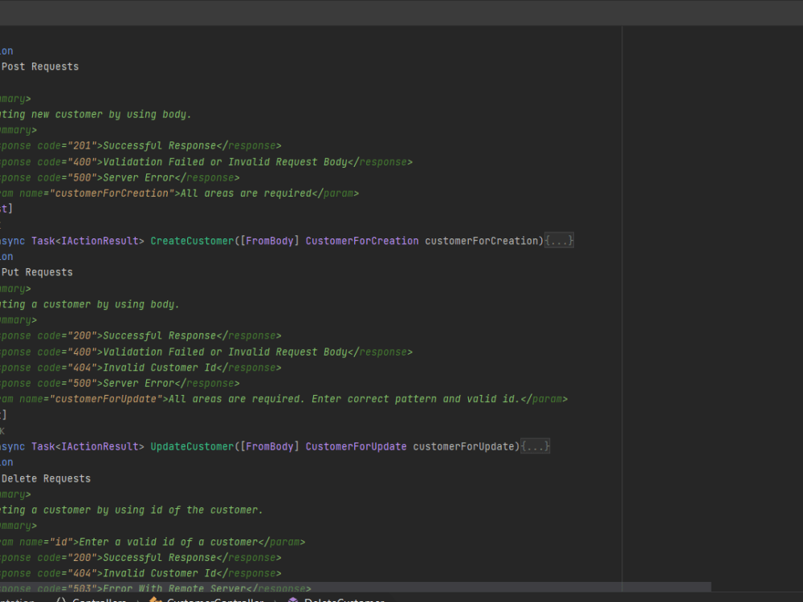Click the code "200" line in Put section
This screenshot has height=602, width=803.
141,336
